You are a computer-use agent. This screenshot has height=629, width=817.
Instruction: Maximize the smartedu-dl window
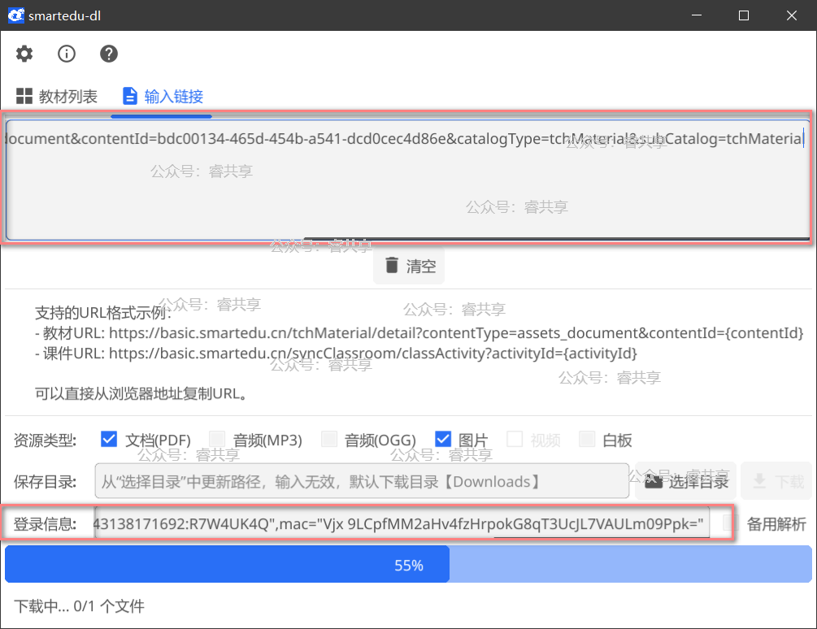(x=744, y=15)
